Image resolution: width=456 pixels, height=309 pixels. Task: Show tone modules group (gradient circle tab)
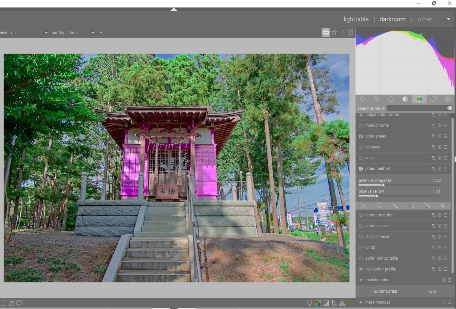[405, 99]
